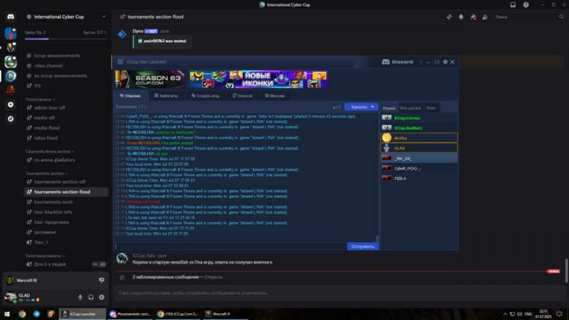Open the Windows Start button
This screenshot has width=569, height=320.
click(7, 314)
